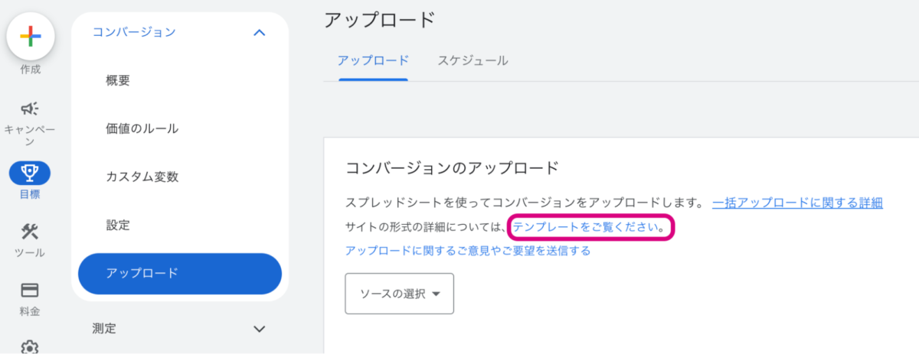Screen dimensions: 919x354
Task: Open ツール wrench icon
Action: click(30, 232)
